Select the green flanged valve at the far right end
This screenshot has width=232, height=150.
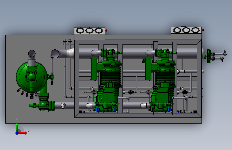pos(209,56)
